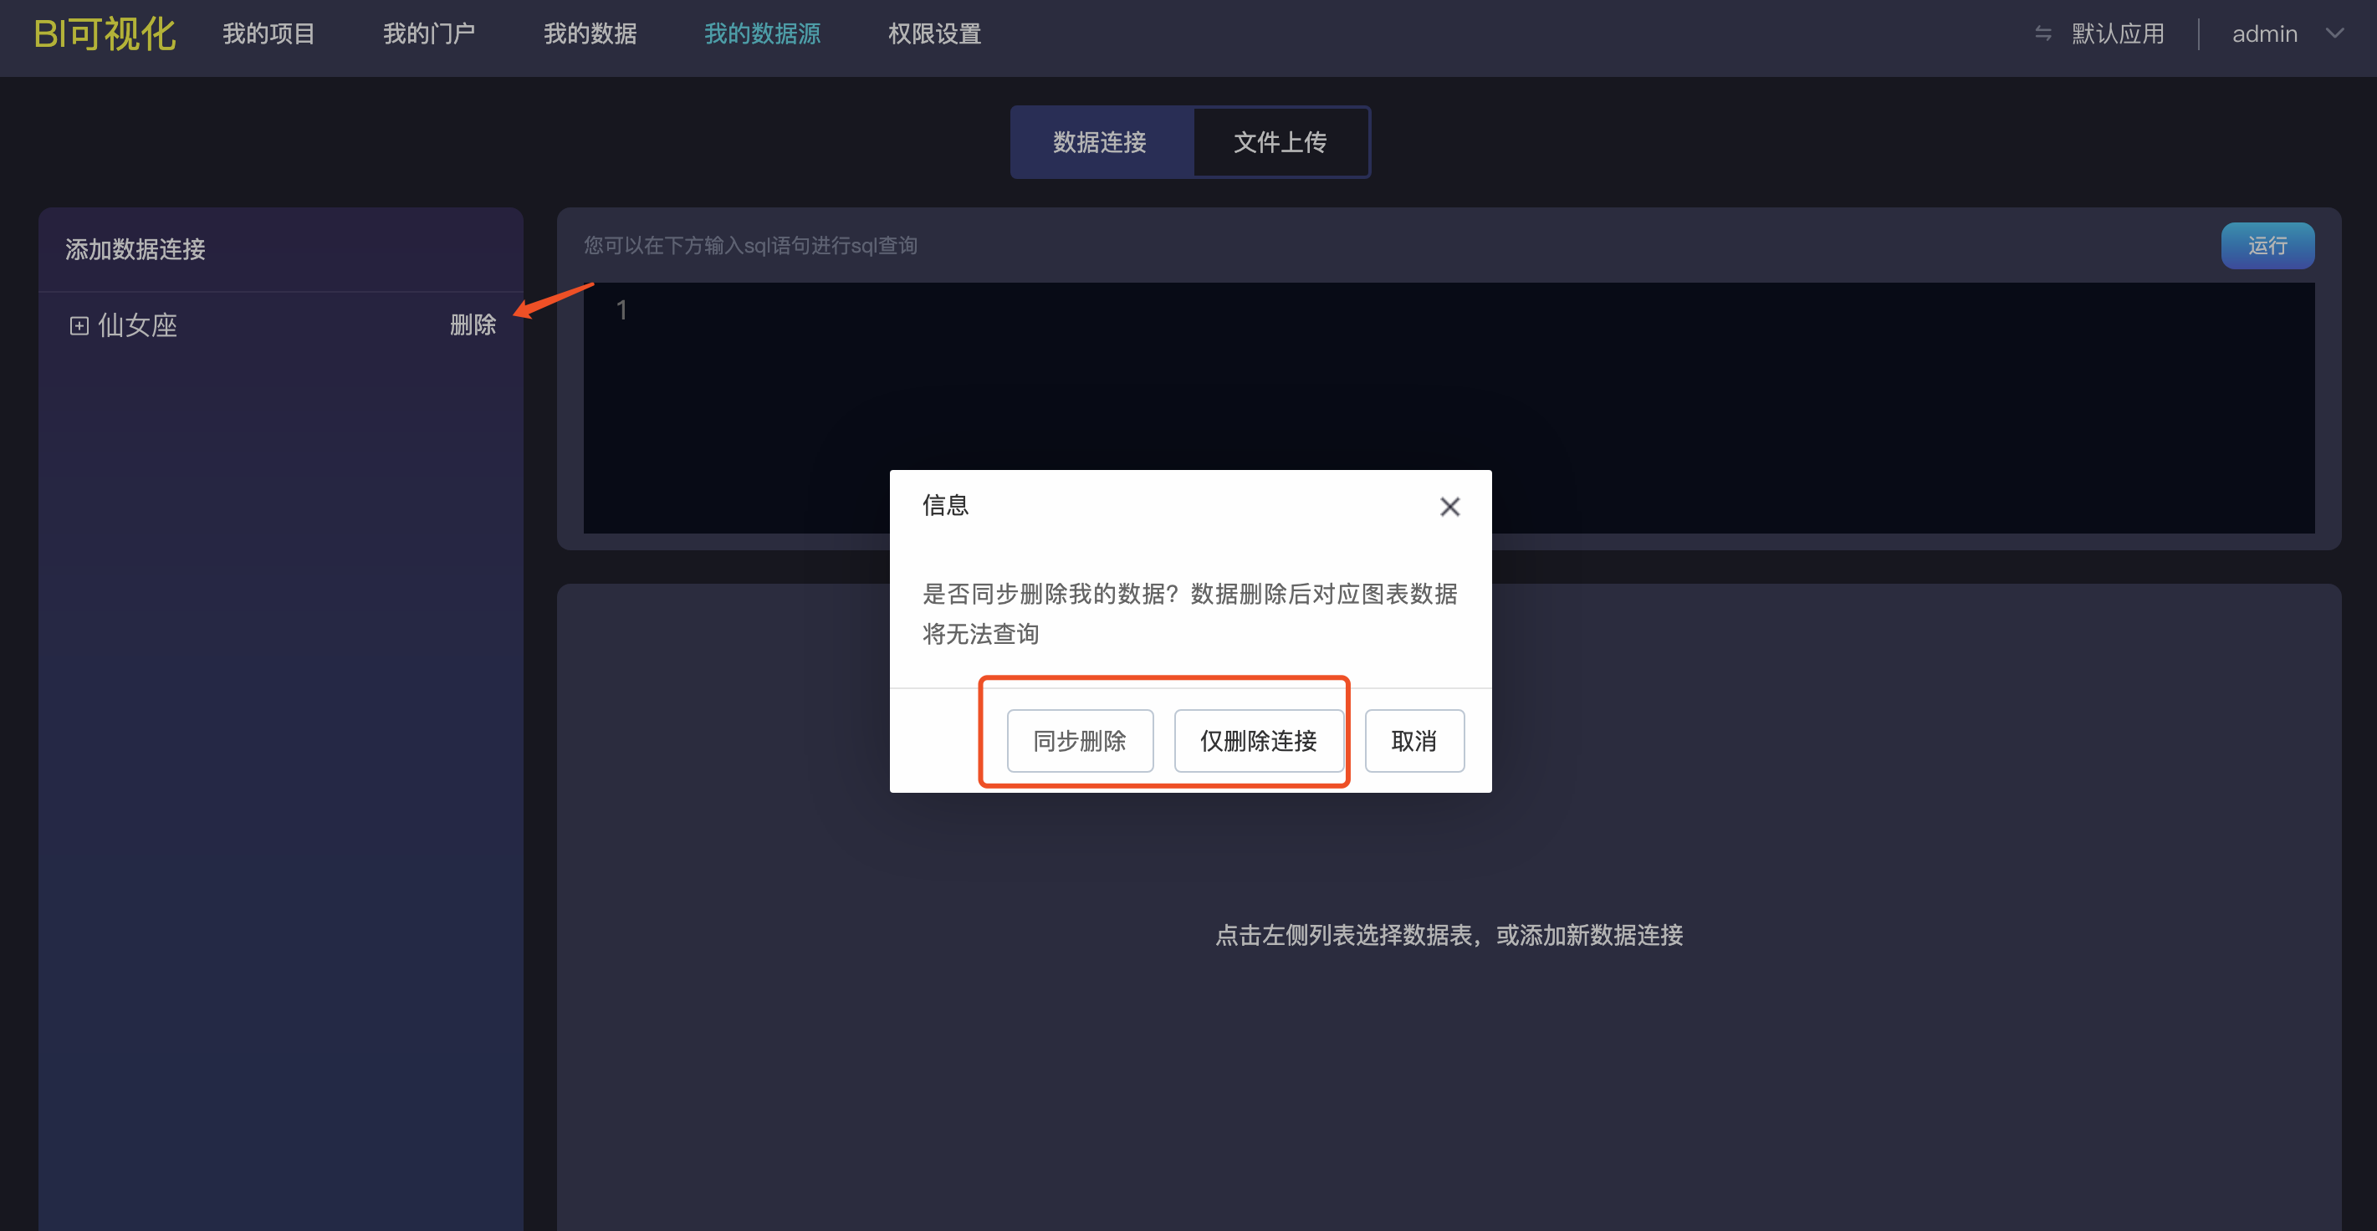Viewport: 2377px width, 1231px height.
Task: Click the switch-application arrows icon
Action: click(x=2043, y=34)
